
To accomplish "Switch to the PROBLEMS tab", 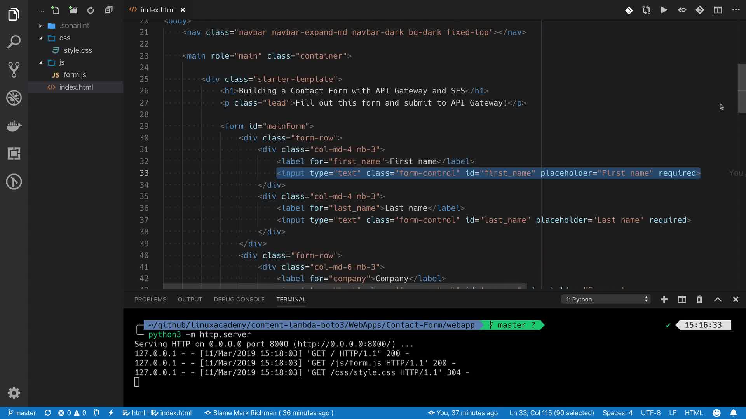I will pos(150,300).
